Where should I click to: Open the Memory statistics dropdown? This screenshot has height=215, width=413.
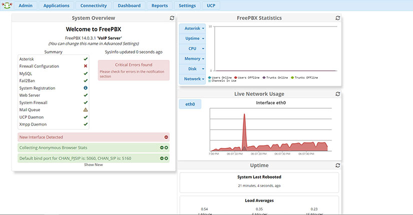[x=192, y=58]
